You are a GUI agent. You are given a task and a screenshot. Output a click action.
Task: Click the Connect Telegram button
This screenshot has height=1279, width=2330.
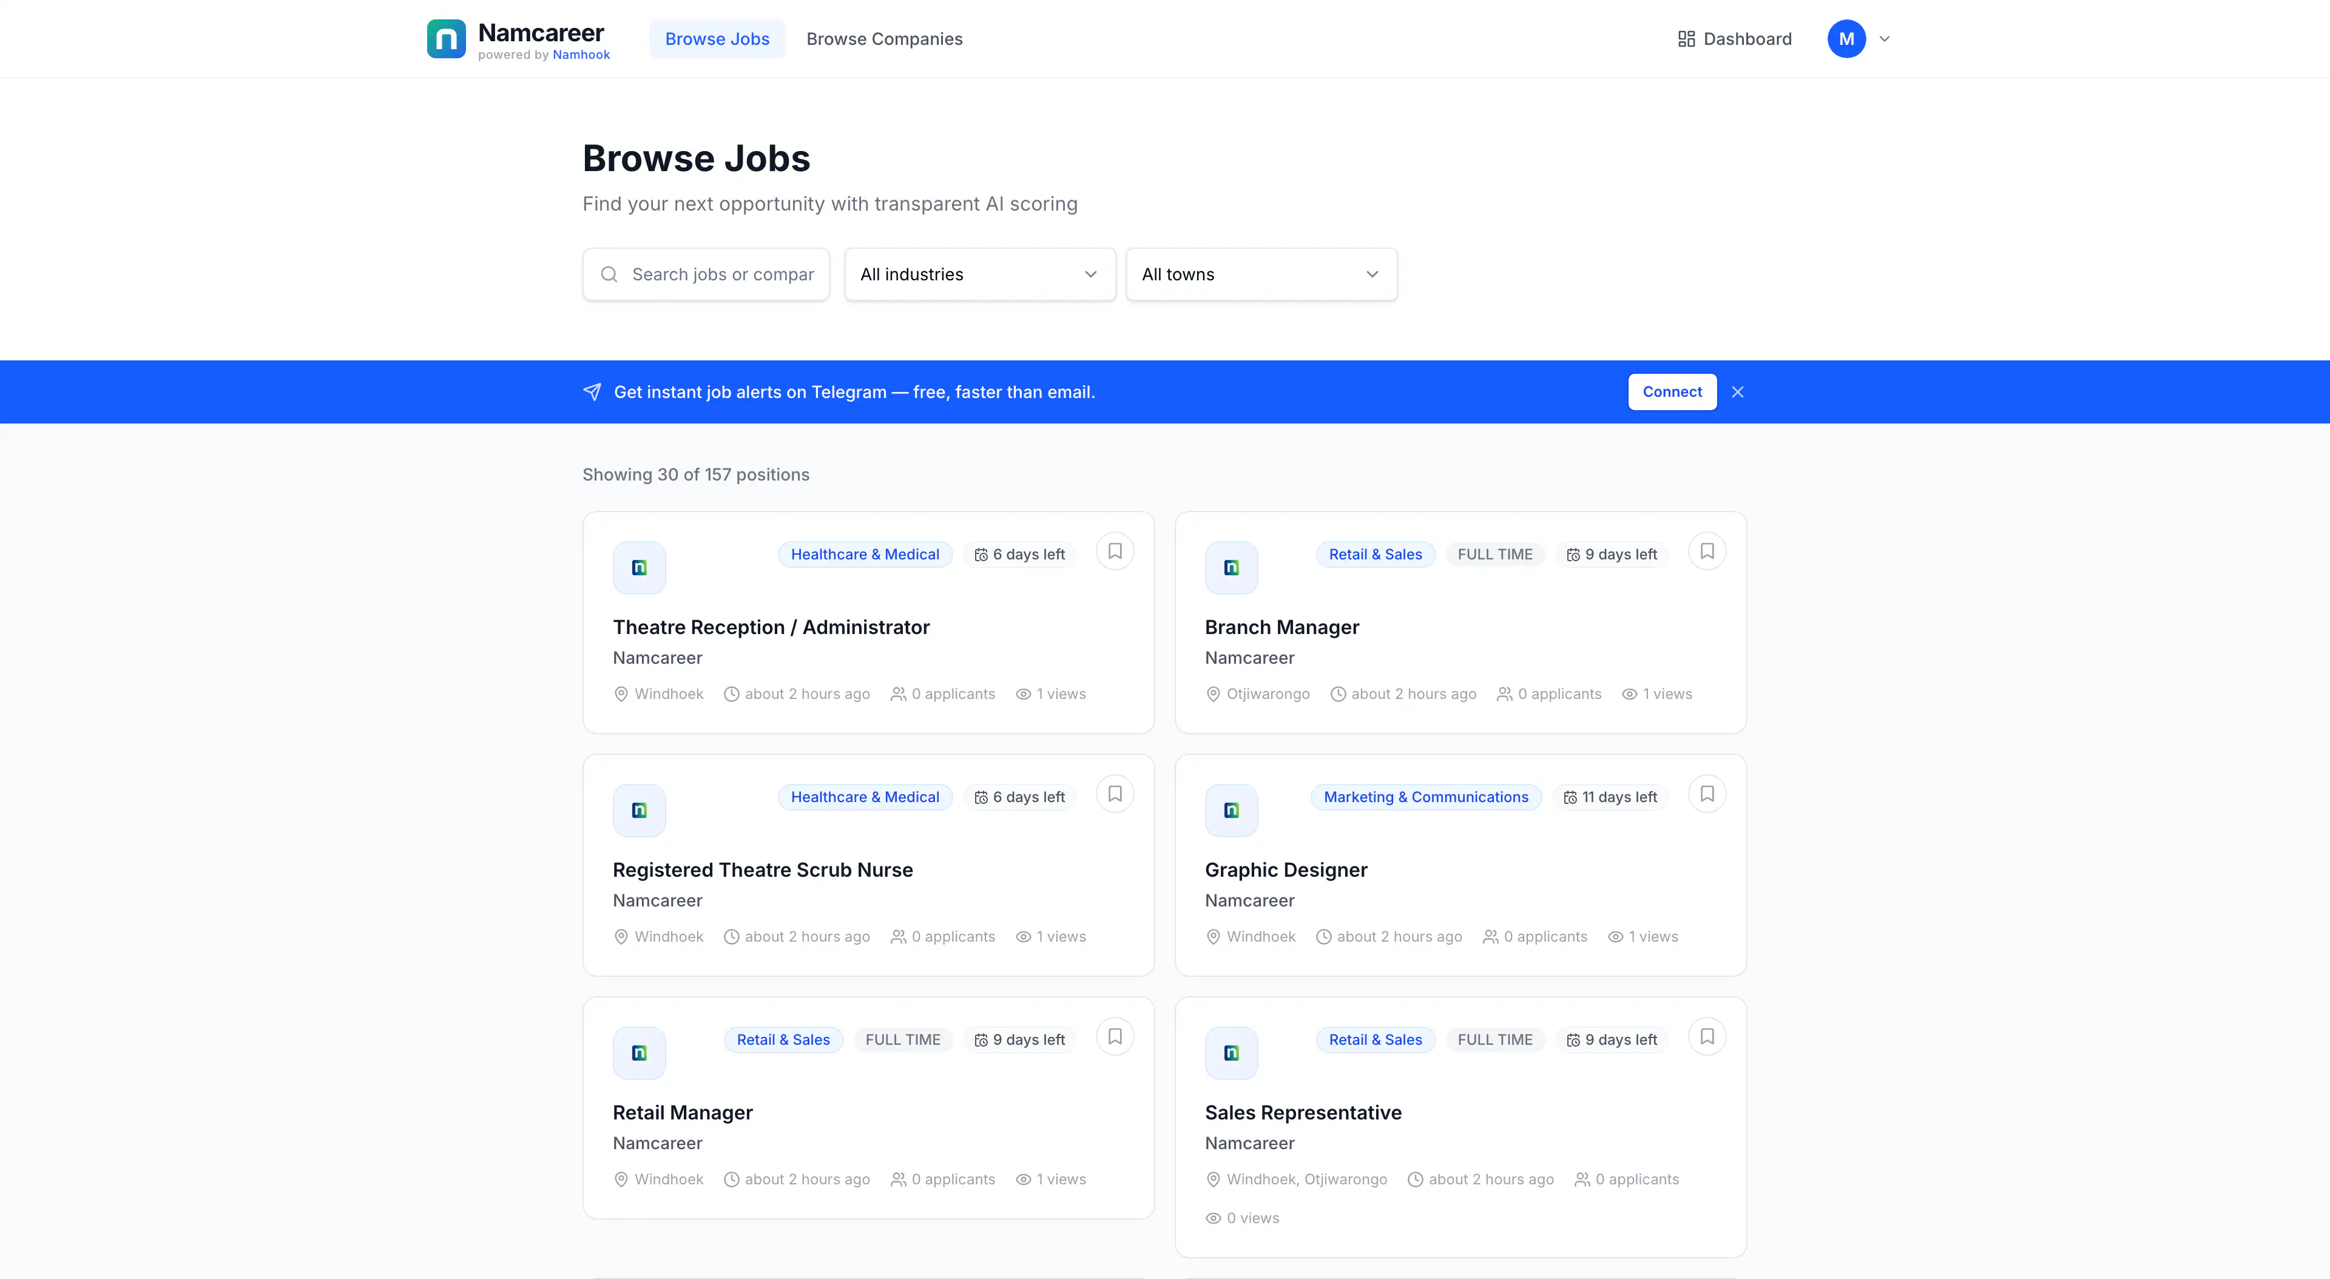click(x=1672, y=392)
